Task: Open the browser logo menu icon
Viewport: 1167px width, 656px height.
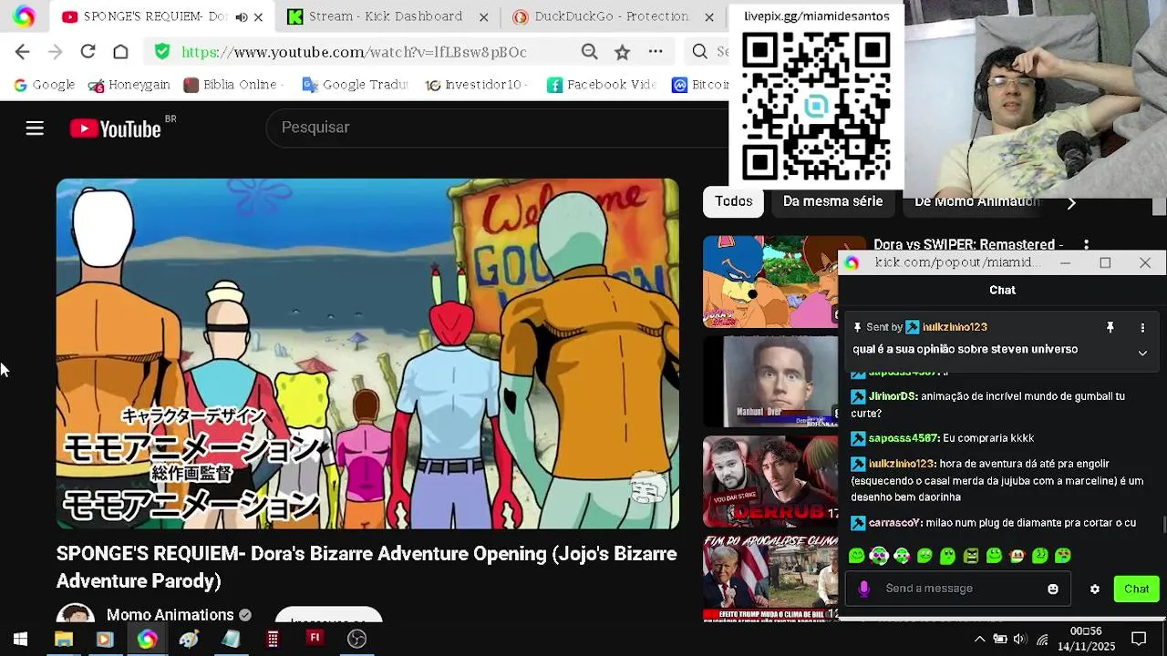Action: click(24, 16)
